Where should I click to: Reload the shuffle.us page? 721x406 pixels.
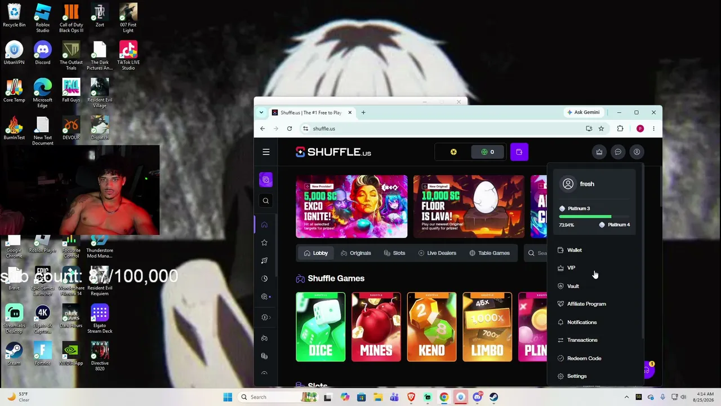(290, 129)
